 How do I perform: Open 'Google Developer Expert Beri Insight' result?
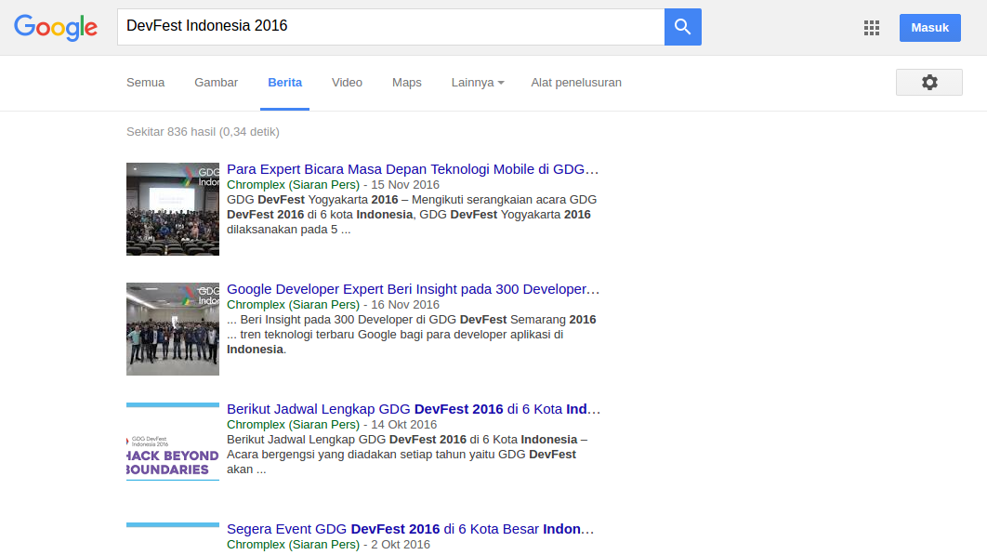pos(413,289)
